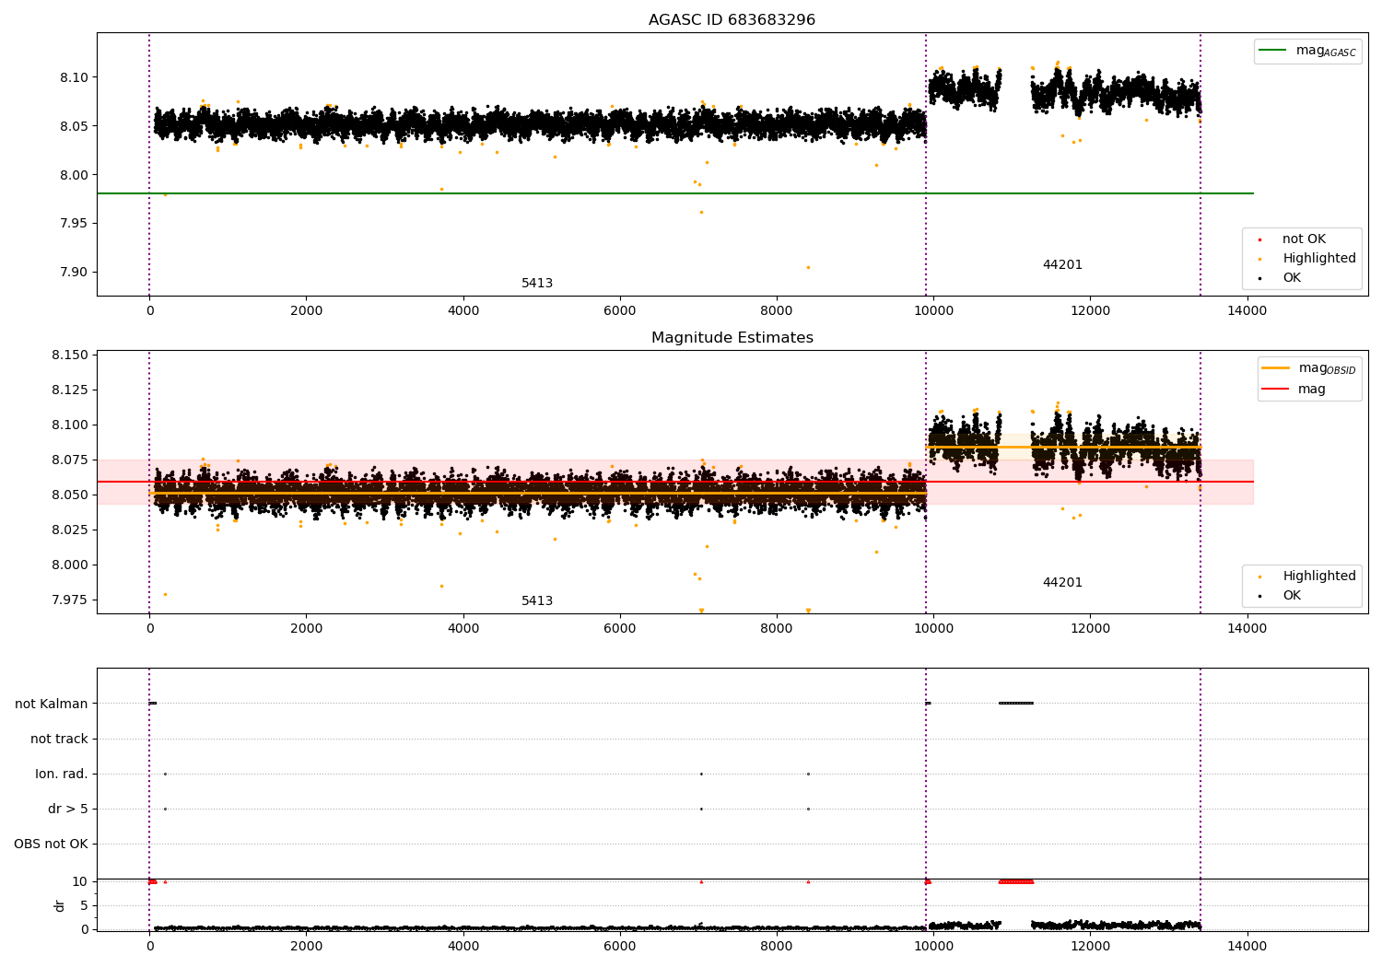The width and height of the screenshot is (1382, 967).
Task: Select the red 'mag' legend entry in middle plot
Action: tap(1294, 389)
